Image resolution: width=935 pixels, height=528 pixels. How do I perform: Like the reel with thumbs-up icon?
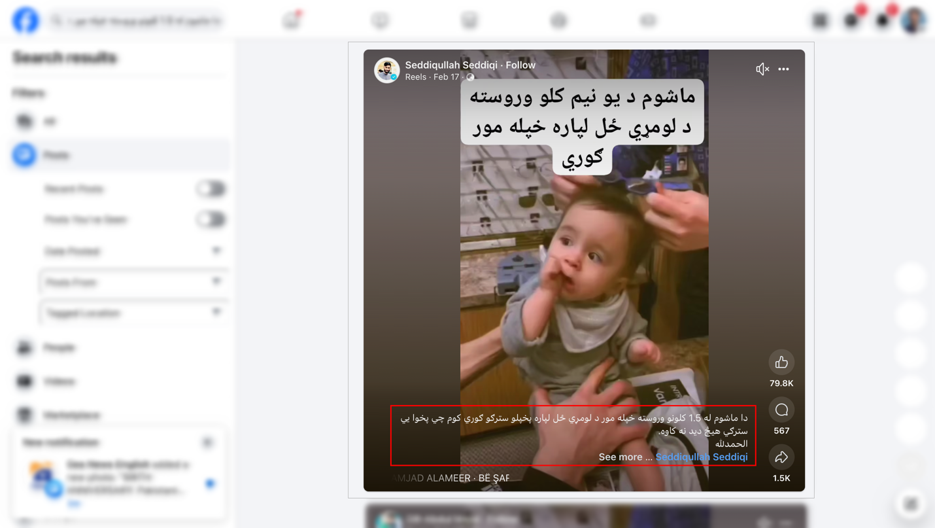tap(781, 362)
